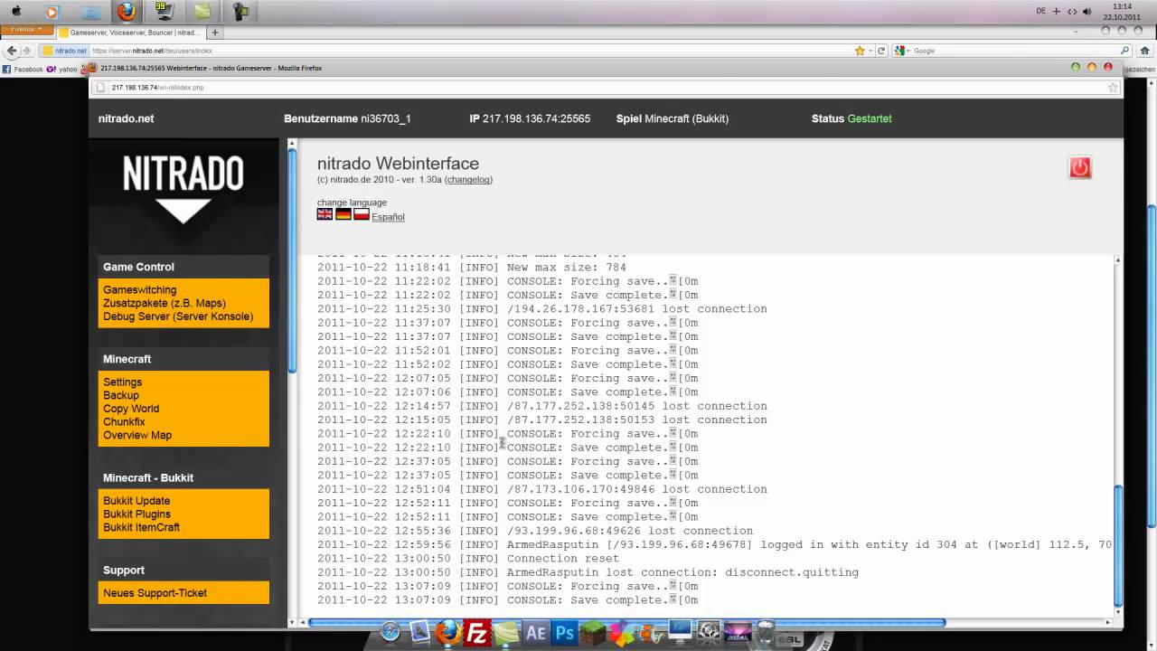Click the Firefox icon in the dock
The height and width of the screenshot is (651, 1157).
pyautogui.click(x=448, y=633)
